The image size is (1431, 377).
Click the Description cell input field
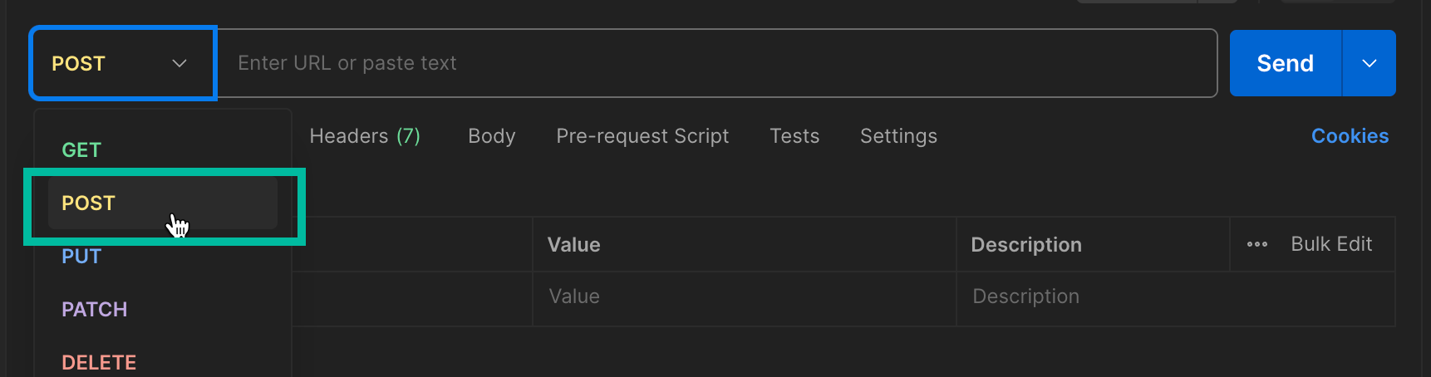pyautogui.click(x=1175, y=296)
